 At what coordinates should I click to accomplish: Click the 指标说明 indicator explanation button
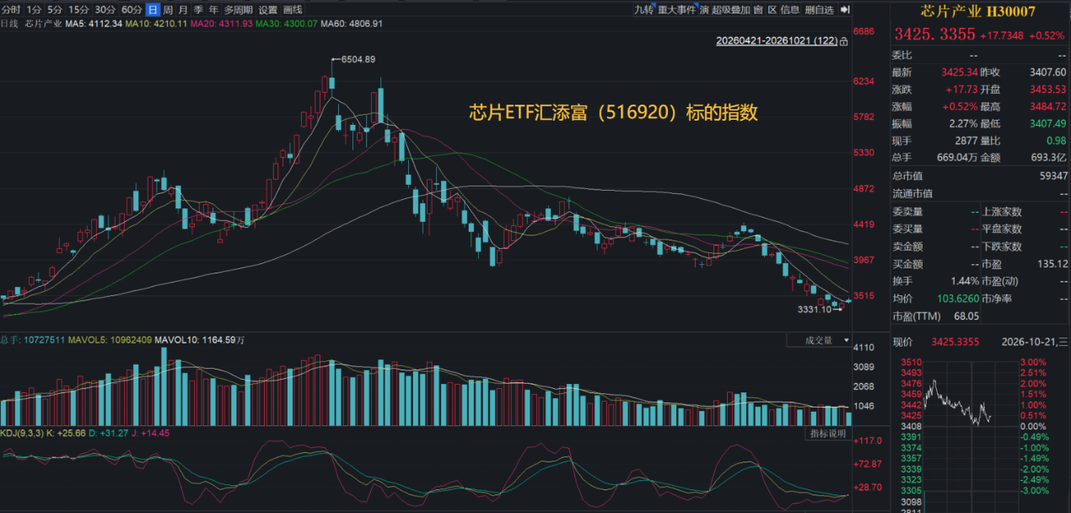(x=828, y=434)
